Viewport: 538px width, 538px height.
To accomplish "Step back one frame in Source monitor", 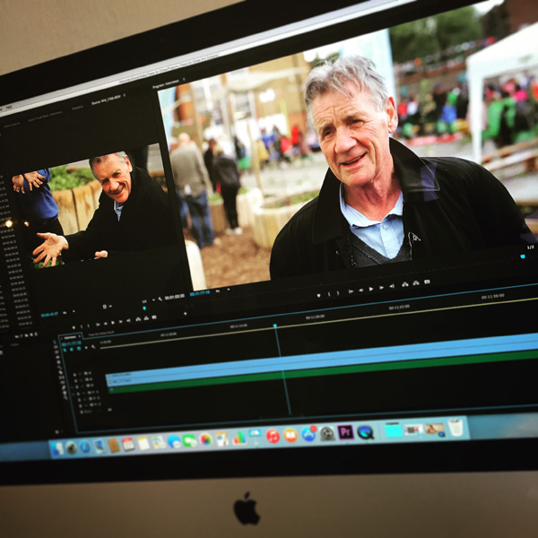I will pyautogui.click(x=106, y=324).
